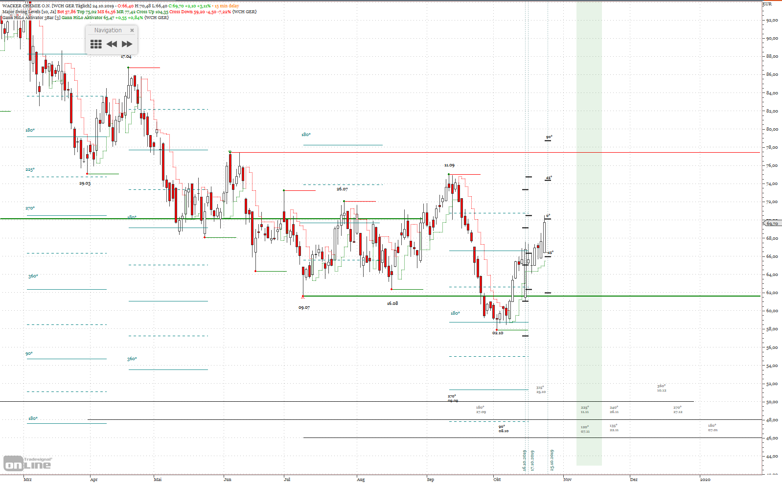Click the 90° 08.10 cycle label
The height and width of the screenshot is (483, 782).
click(504, 429)
